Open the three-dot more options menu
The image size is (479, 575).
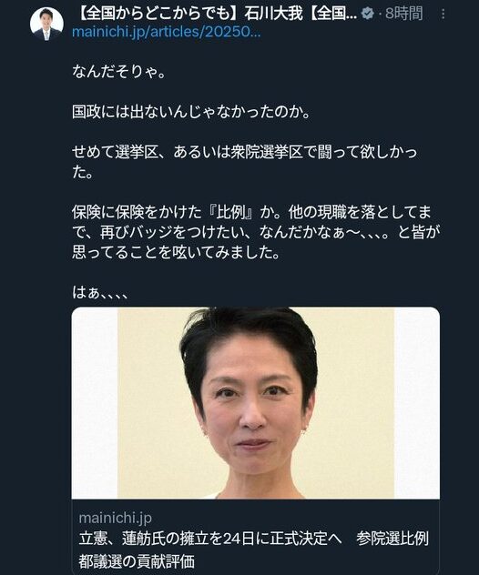(443, 15)
